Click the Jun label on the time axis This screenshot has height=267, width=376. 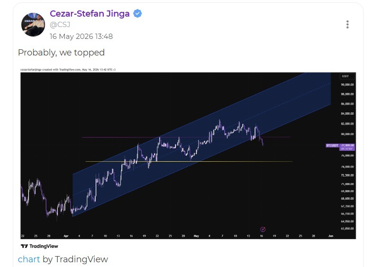tap(330, 236)
